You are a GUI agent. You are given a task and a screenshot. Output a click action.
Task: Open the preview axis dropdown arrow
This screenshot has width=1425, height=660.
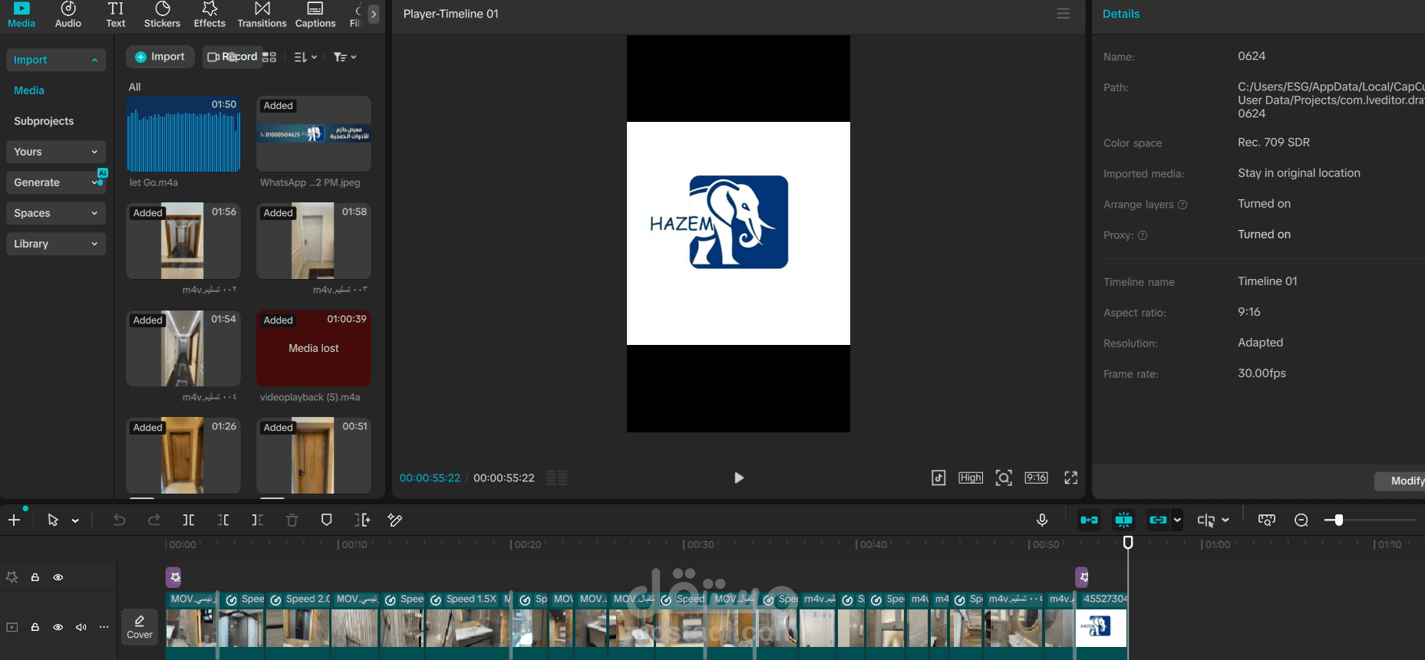(x=1225, y=520)
